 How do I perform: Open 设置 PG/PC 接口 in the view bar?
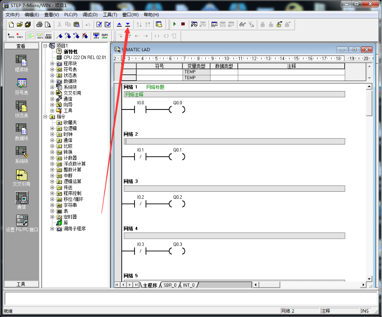[21, 223]
